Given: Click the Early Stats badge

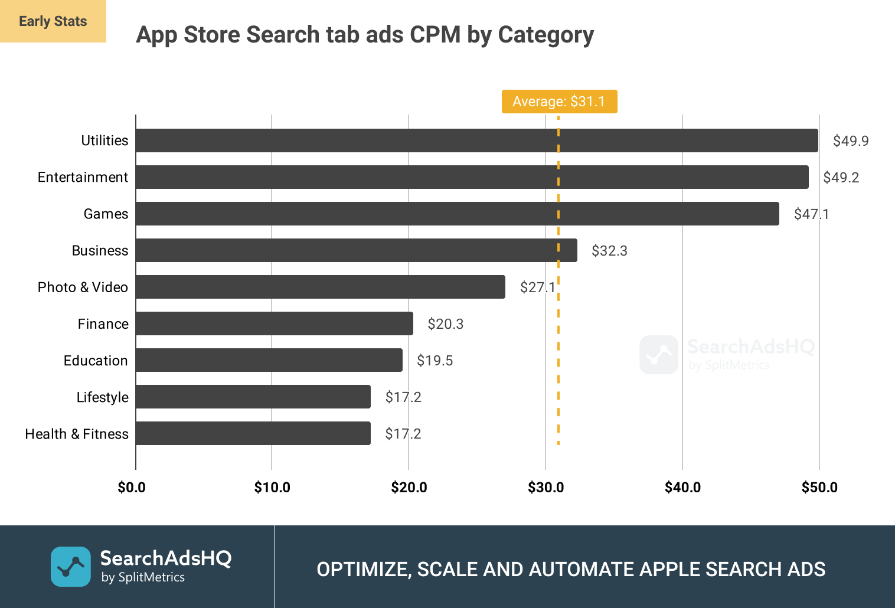Looking at the screenshot, I should (53, 21).
